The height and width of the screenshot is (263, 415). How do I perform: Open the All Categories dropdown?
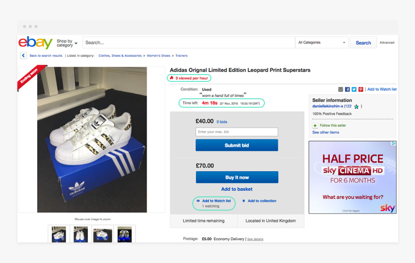321,42
